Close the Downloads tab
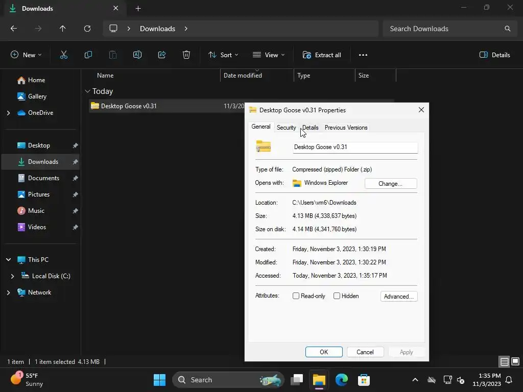 (x=116, y=8)
